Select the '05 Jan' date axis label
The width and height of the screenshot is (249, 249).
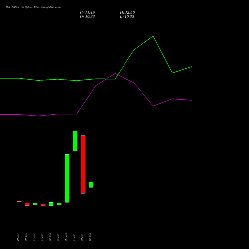[x=58, y=237]
